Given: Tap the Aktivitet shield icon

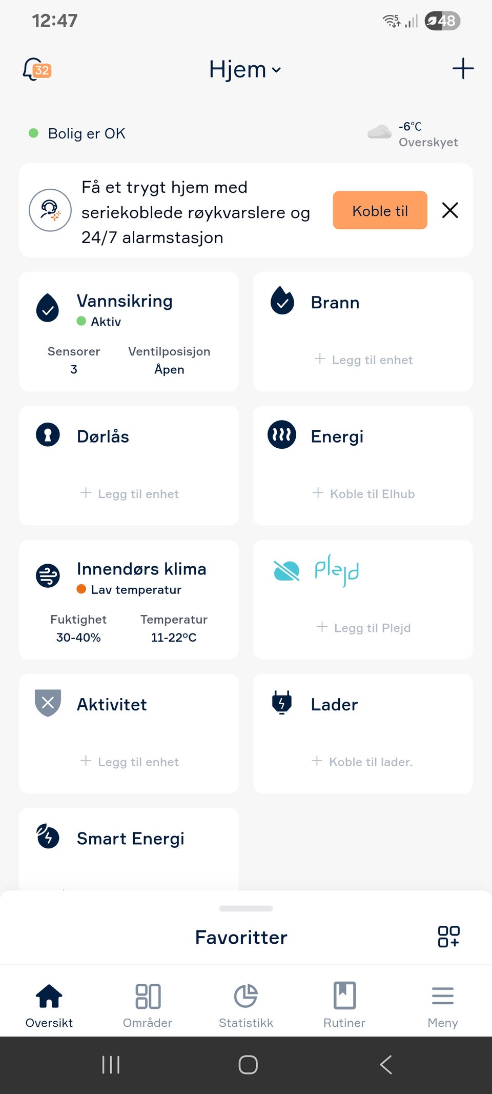Looking at the screenshot, I should [48, 703].
